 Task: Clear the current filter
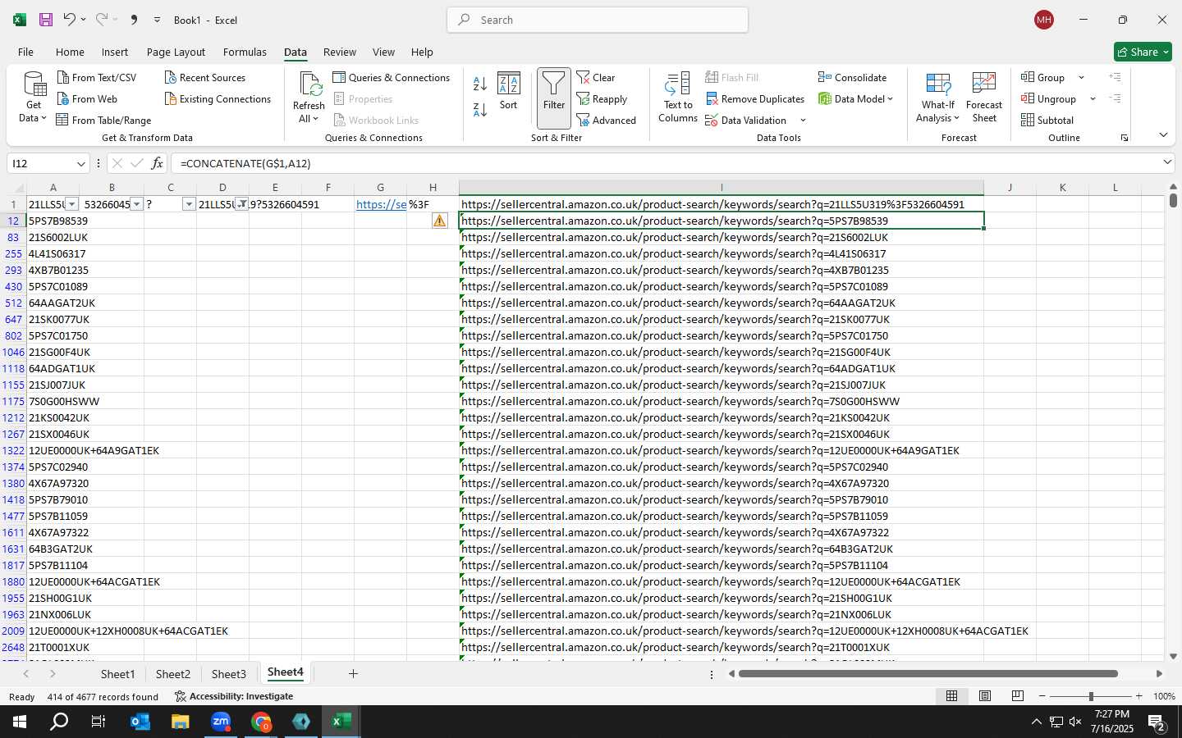[597, 77]
